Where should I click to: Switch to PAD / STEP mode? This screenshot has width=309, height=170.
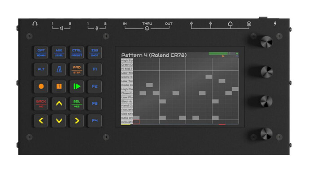[x=77, y=69]
